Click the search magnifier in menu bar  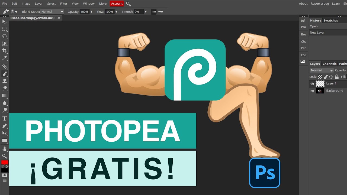coord(128,4)
